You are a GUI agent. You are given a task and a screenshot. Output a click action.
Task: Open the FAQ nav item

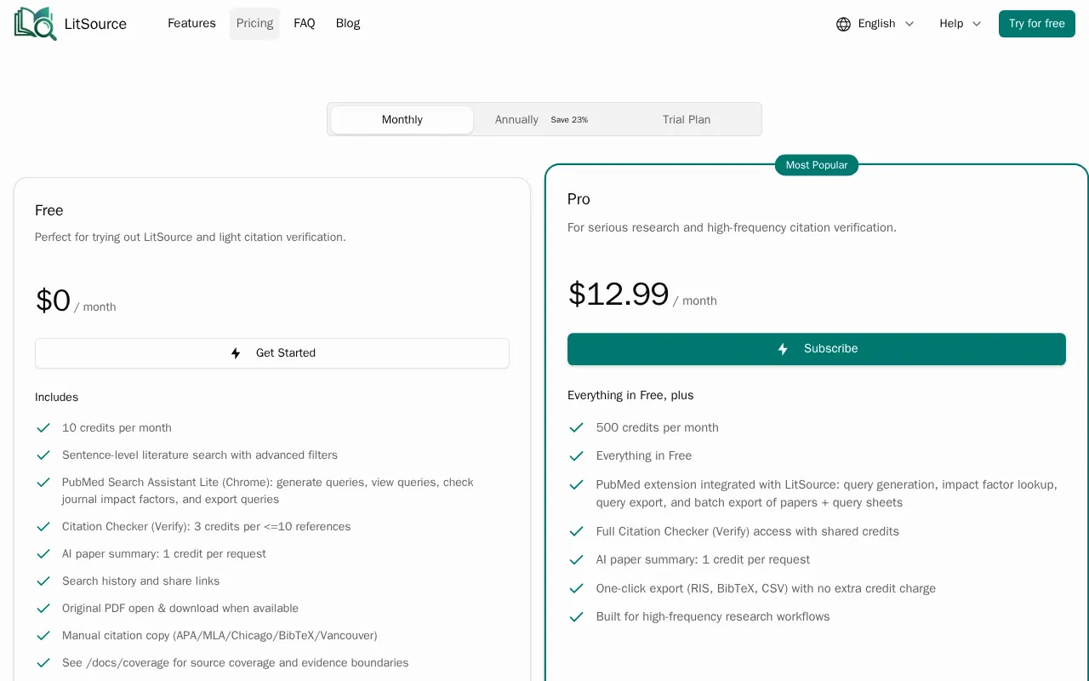coord(305,24)
